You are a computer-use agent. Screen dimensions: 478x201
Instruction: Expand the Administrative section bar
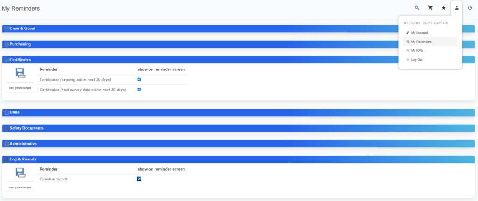click(239, 144)
